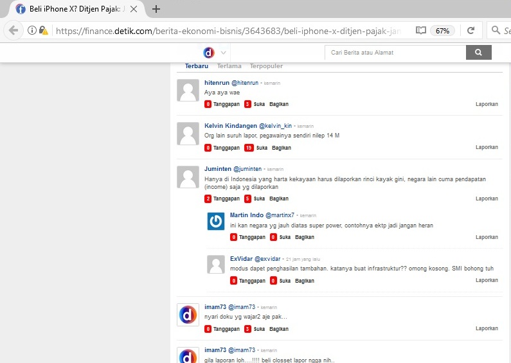This screenshot has height=363, width=511.
Task: Open the site information icon in address bar
Action: (x=32, y=30)
